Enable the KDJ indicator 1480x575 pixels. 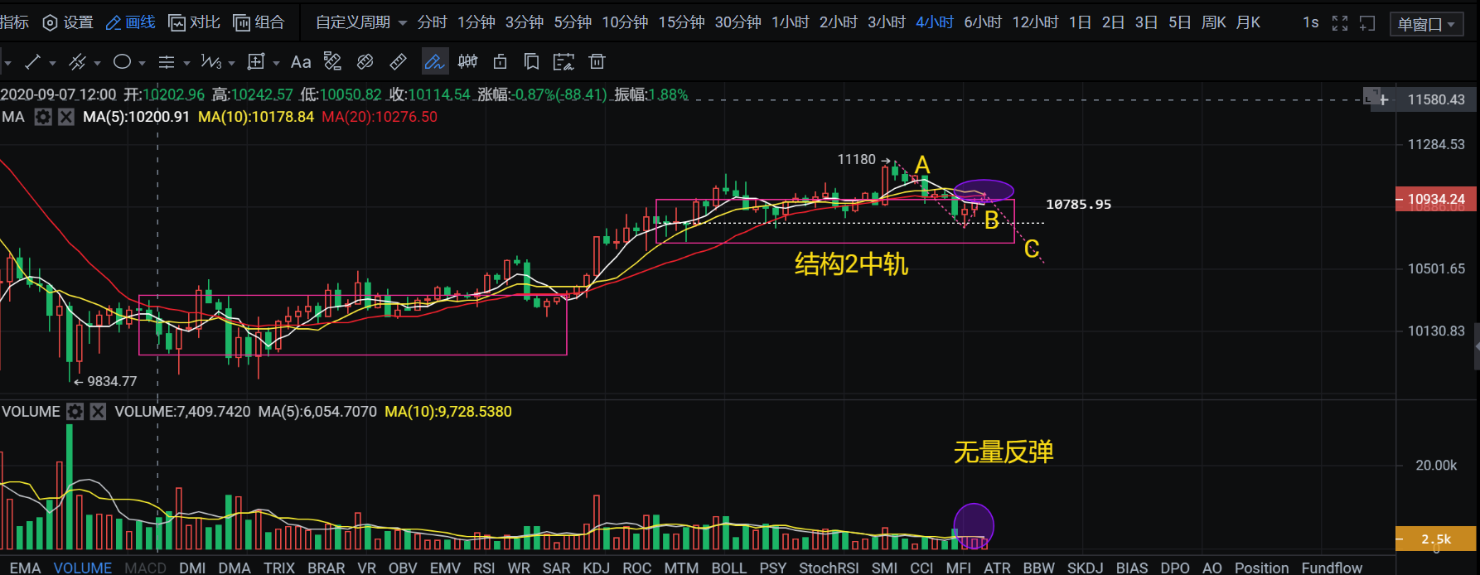pos(597,568)
